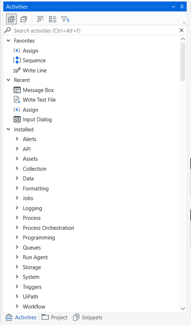Click the scrollbar down arrow
This screenshot has height=325, width=191.
point(183,309)
